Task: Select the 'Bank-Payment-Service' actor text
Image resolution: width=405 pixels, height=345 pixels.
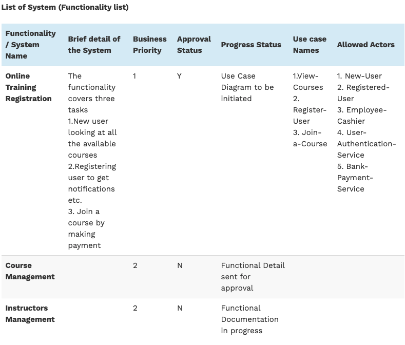Action: tap(355, 178)
